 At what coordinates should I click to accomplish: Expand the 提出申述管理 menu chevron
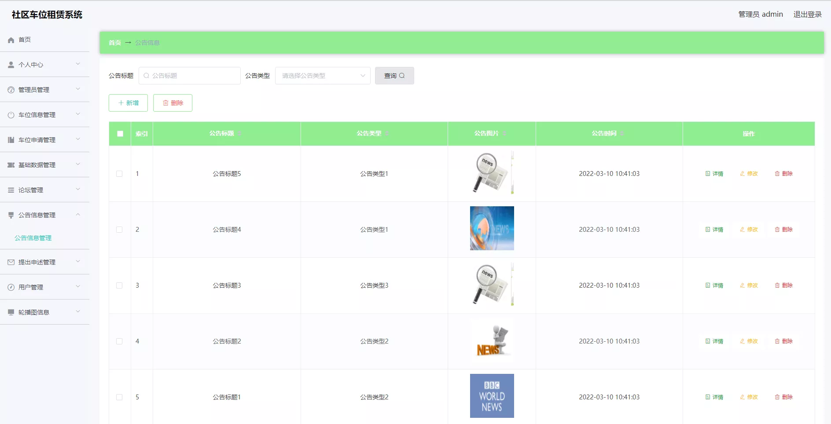(78, 262)
